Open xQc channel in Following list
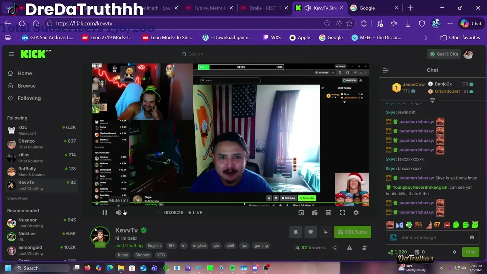The image size is (487, 274). [41, 130]
